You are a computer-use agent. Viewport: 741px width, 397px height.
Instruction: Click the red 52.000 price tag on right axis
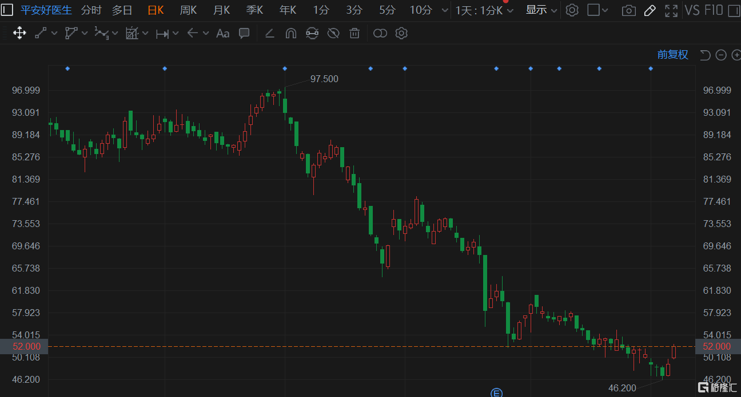(718, 346)
